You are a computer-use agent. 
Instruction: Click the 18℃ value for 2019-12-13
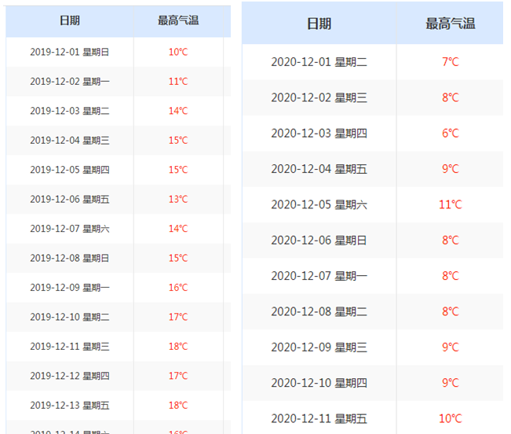coord(178,405)
